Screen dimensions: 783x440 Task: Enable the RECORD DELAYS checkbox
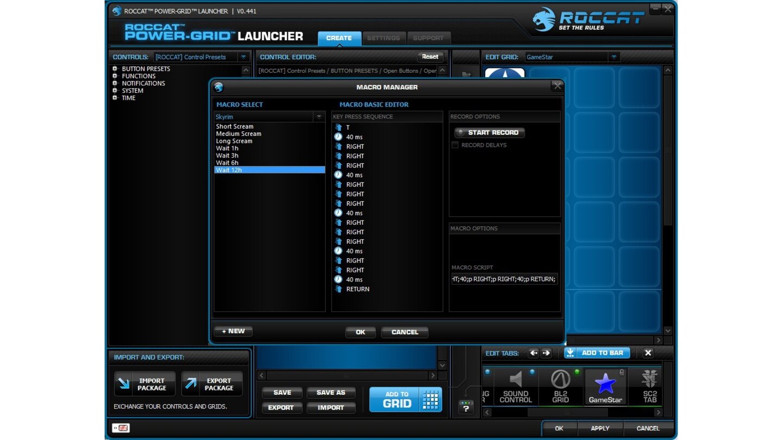(x=456, y=145)
